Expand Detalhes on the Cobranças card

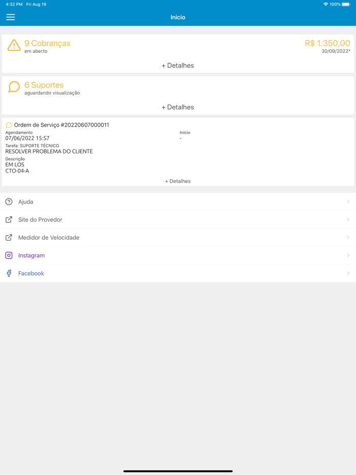[178, 65]
